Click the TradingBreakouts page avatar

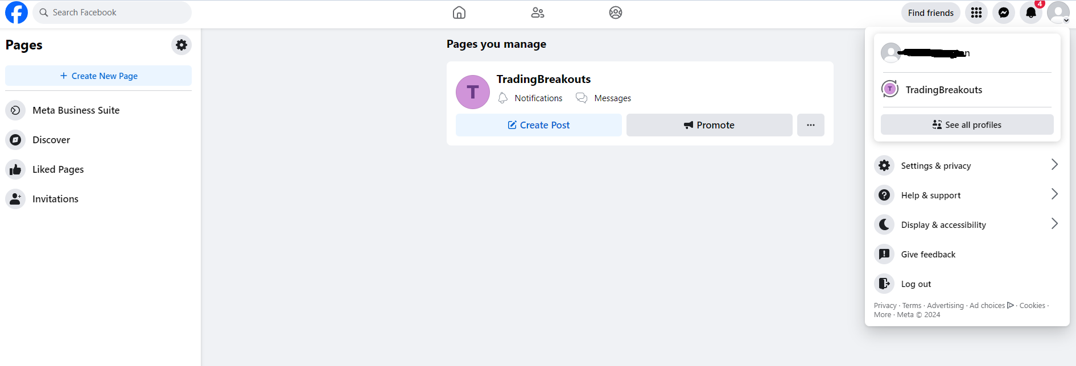click(x=473, y=92)
